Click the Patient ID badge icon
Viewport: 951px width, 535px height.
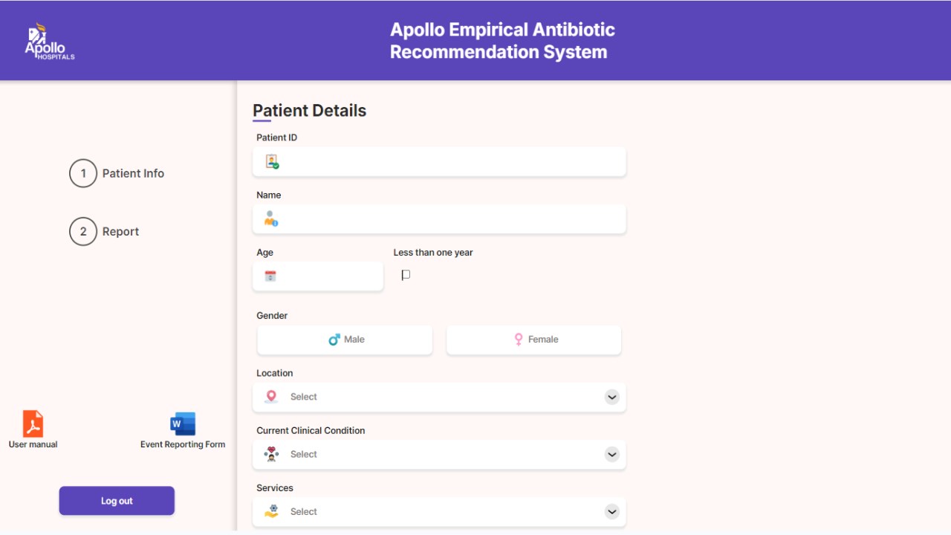click(272, 161)
